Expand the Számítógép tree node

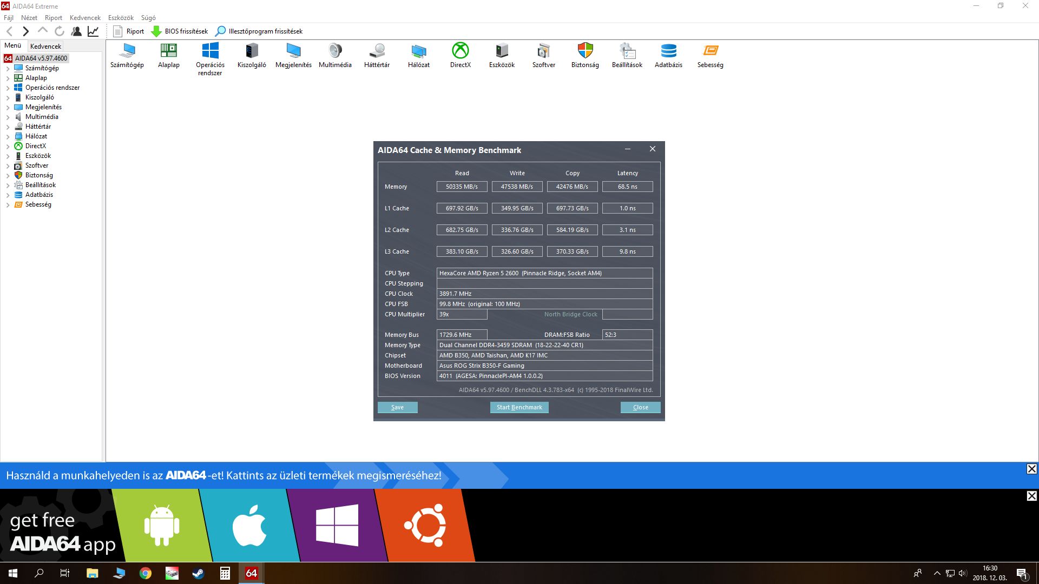click(x=8, y=69)
